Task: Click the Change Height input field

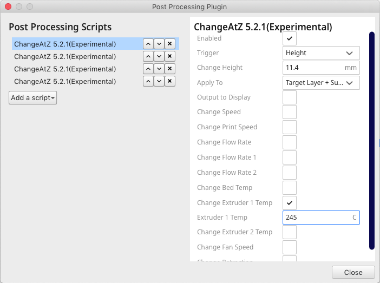Action: pyautogui.click(x=314, y=68)
